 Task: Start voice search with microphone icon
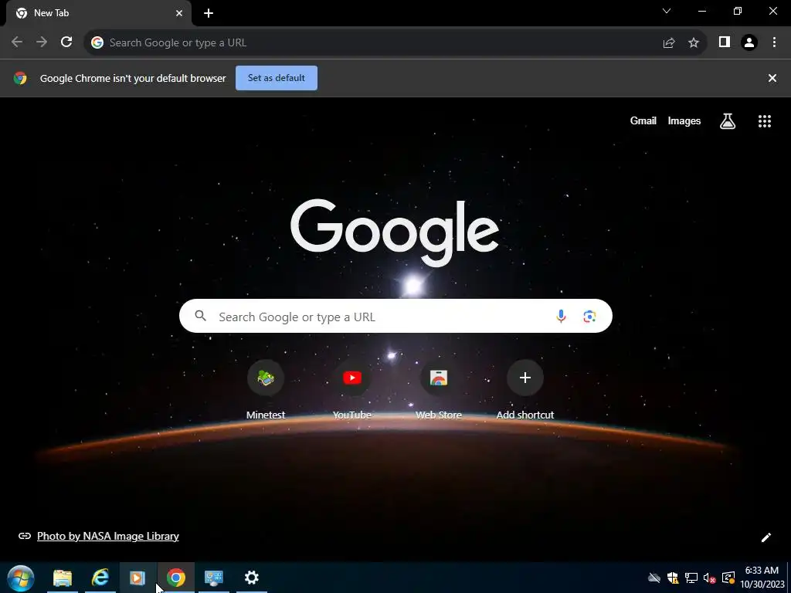pyautogui.click(x=561, y=316)
